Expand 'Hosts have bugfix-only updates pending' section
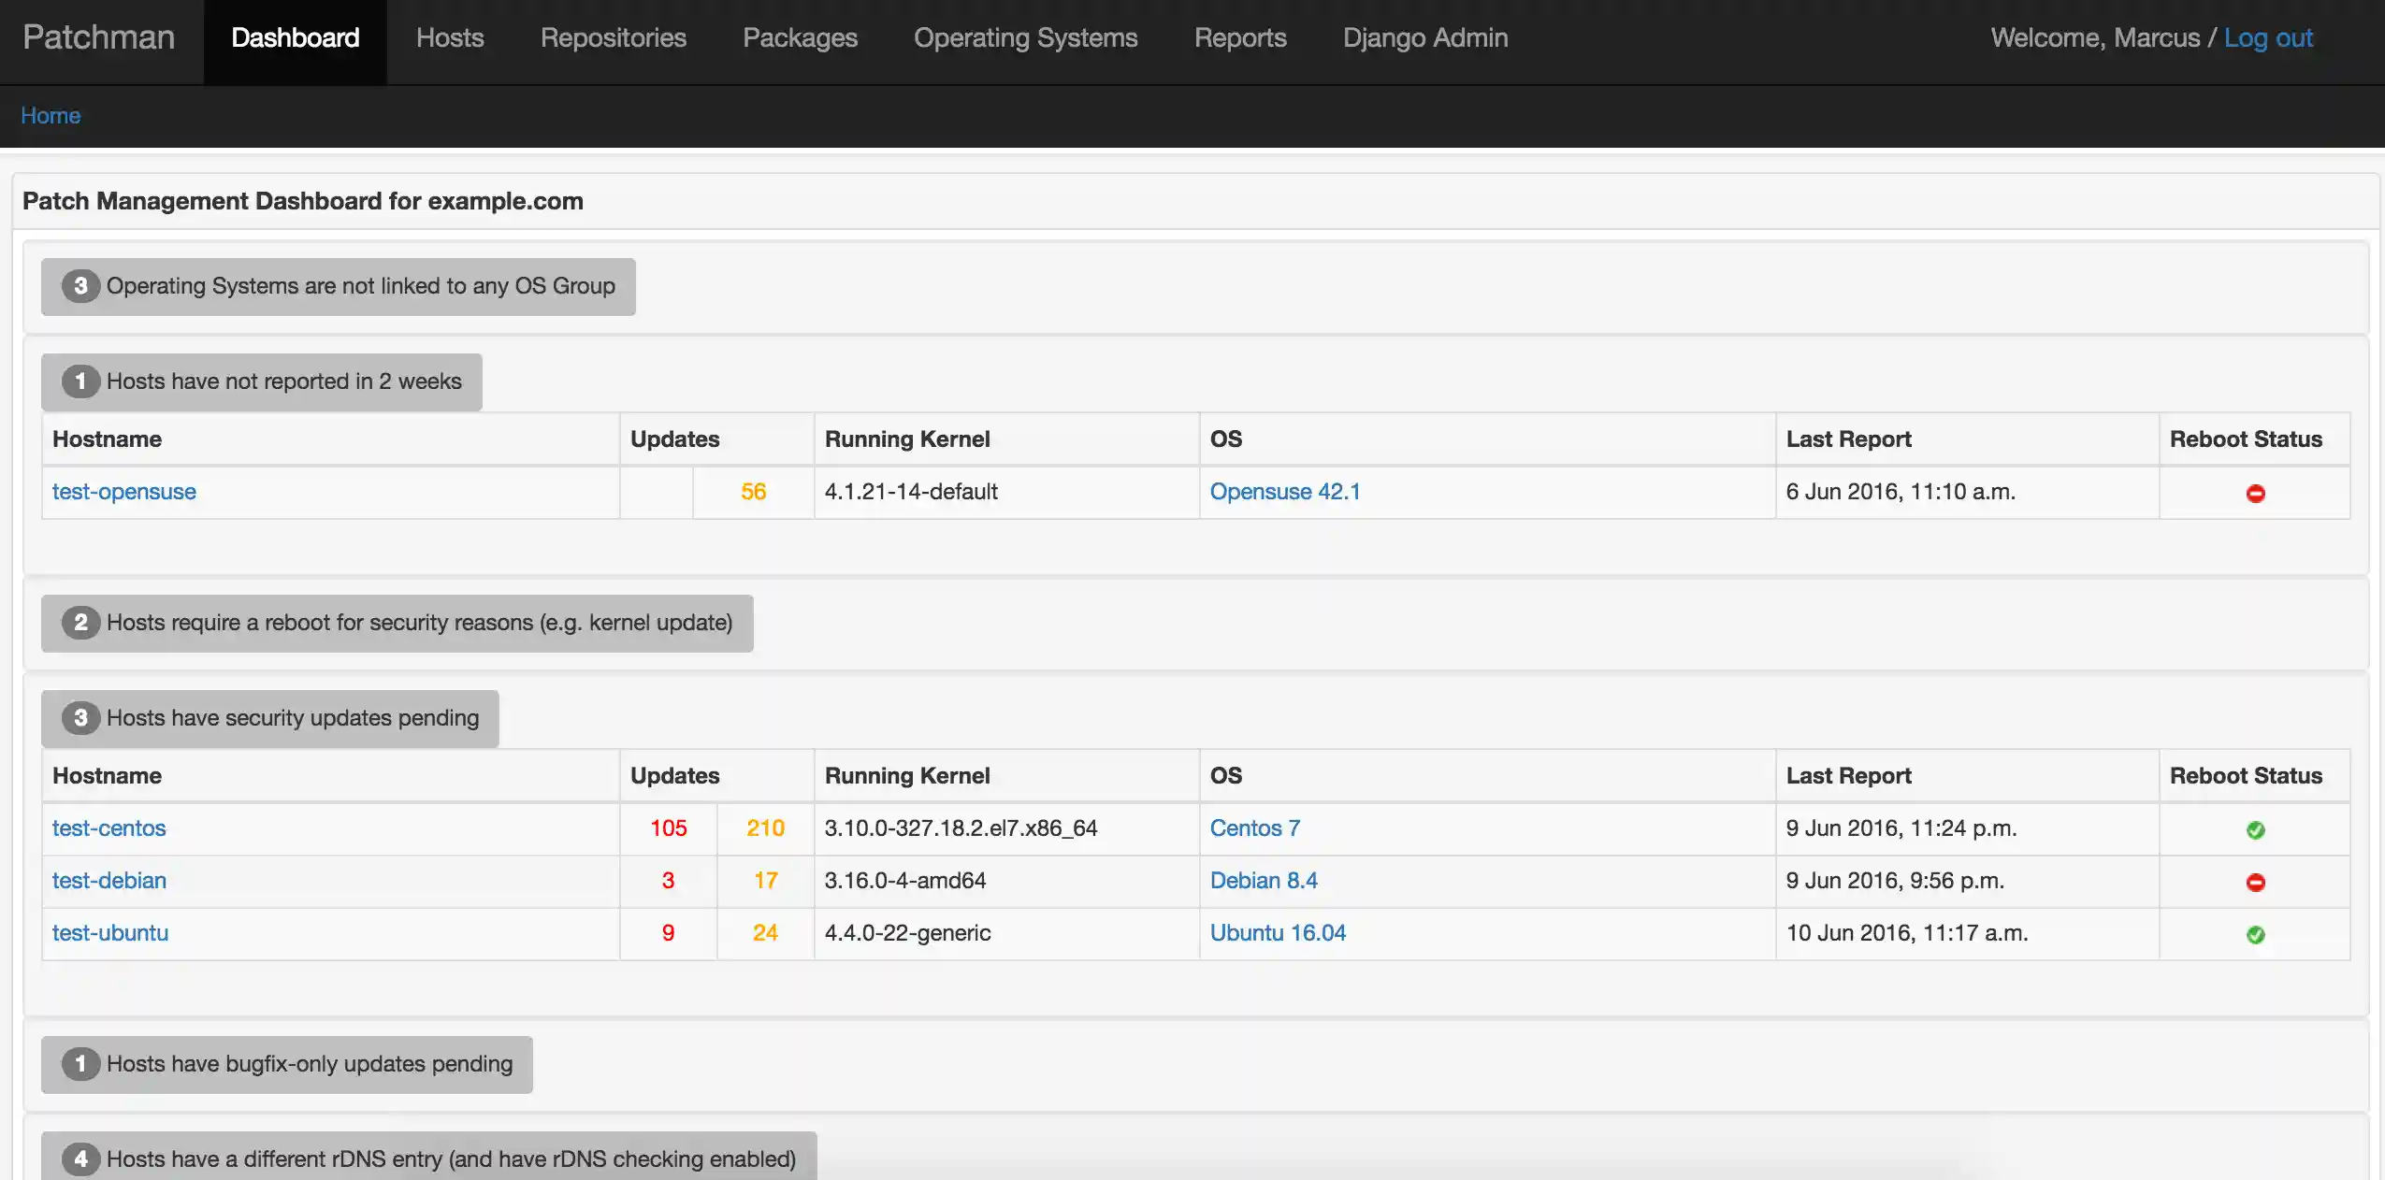 pos(309,1064)
